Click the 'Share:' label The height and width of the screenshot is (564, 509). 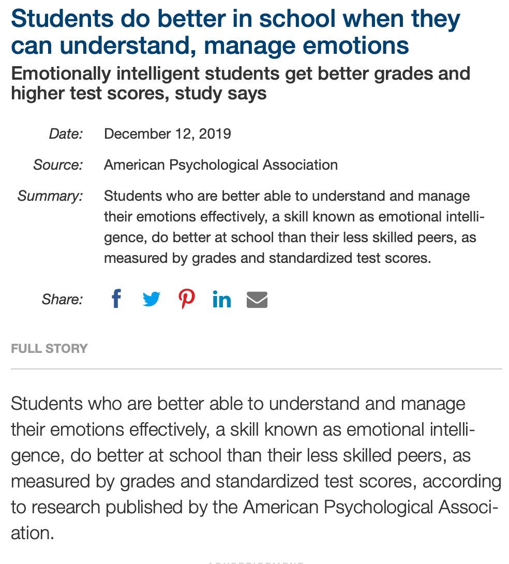pos(62,299)
